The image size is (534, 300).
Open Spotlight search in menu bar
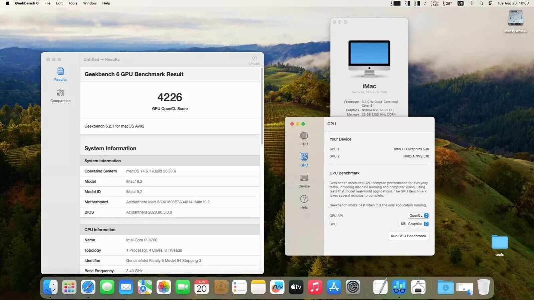[481, 3]
